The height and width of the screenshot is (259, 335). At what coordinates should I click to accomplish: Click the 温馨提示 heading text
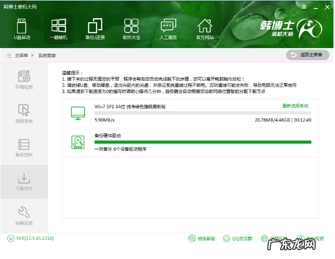[72, 73]
